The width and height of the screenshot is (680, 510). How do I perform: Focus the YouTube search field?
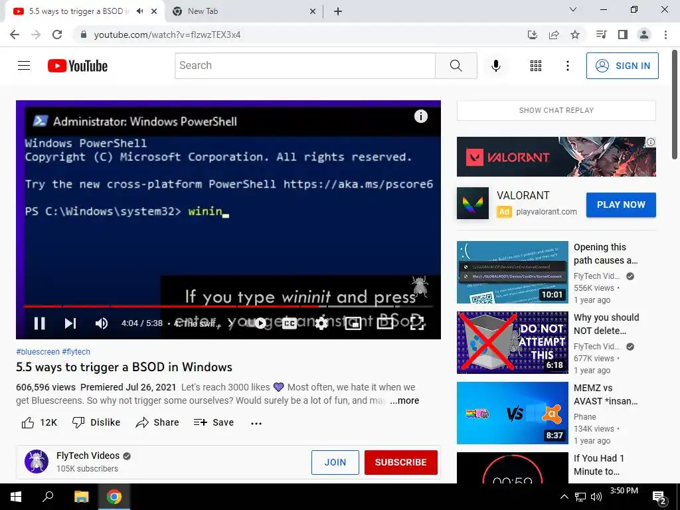click(x=305, y=66)
